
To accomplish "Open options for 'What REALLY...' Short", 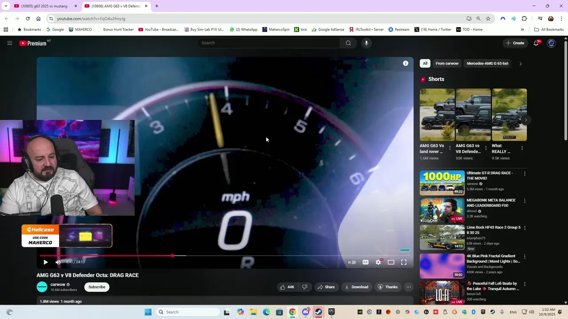I will coord(522,148).
